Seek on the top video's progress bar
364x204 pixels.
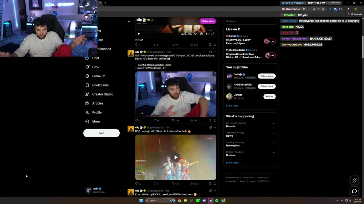(176, 29)
